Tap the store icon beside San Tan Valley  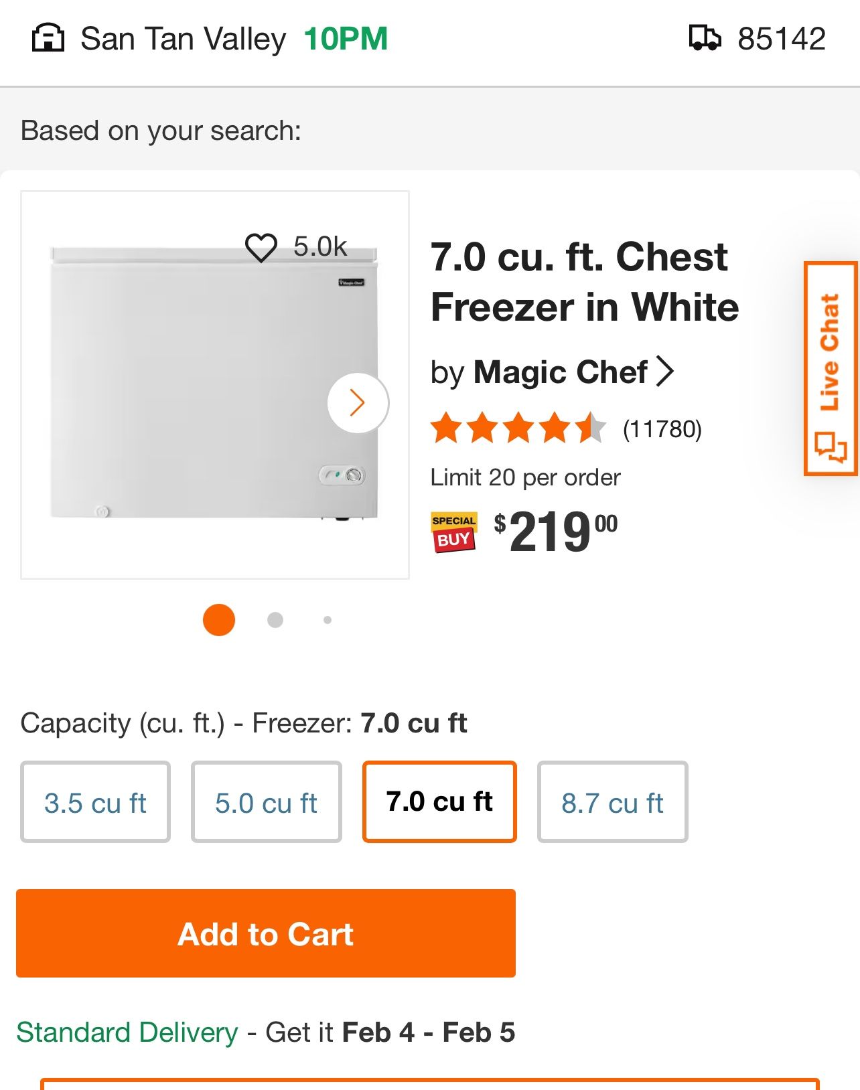(48, 38)
